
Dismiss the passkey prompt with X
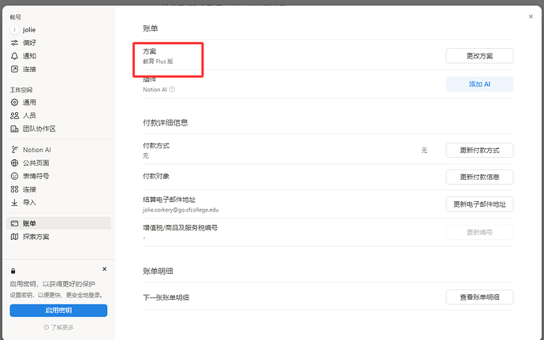tap(104, 269)
